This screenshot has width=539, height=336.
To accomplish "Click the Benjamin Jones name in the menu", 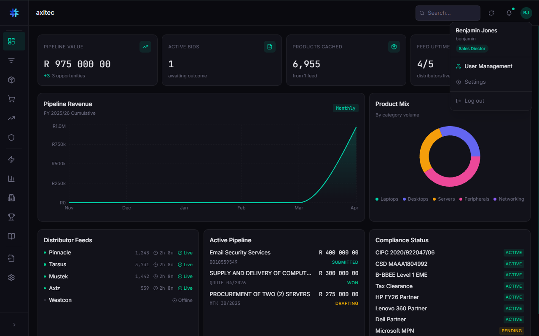I will pyautogui.click(x=476, y=31).
